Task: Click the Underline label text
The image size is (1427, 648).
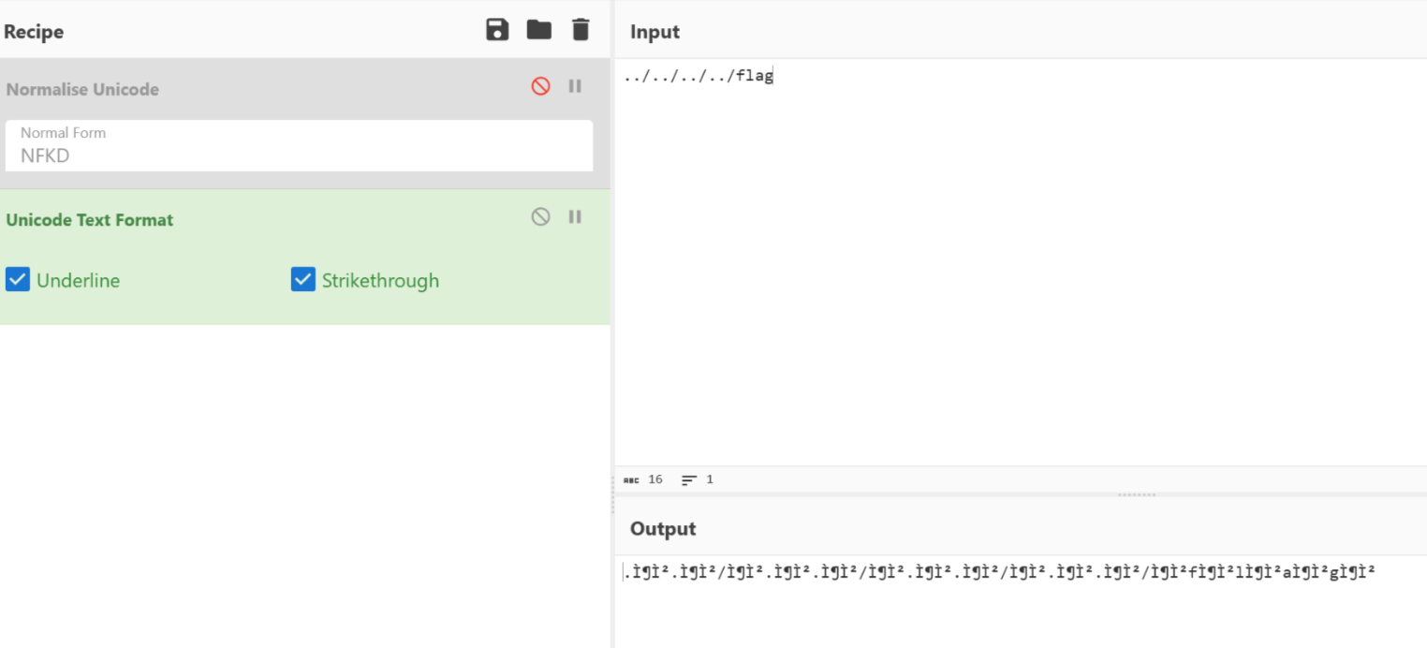Action: (79, 281)
